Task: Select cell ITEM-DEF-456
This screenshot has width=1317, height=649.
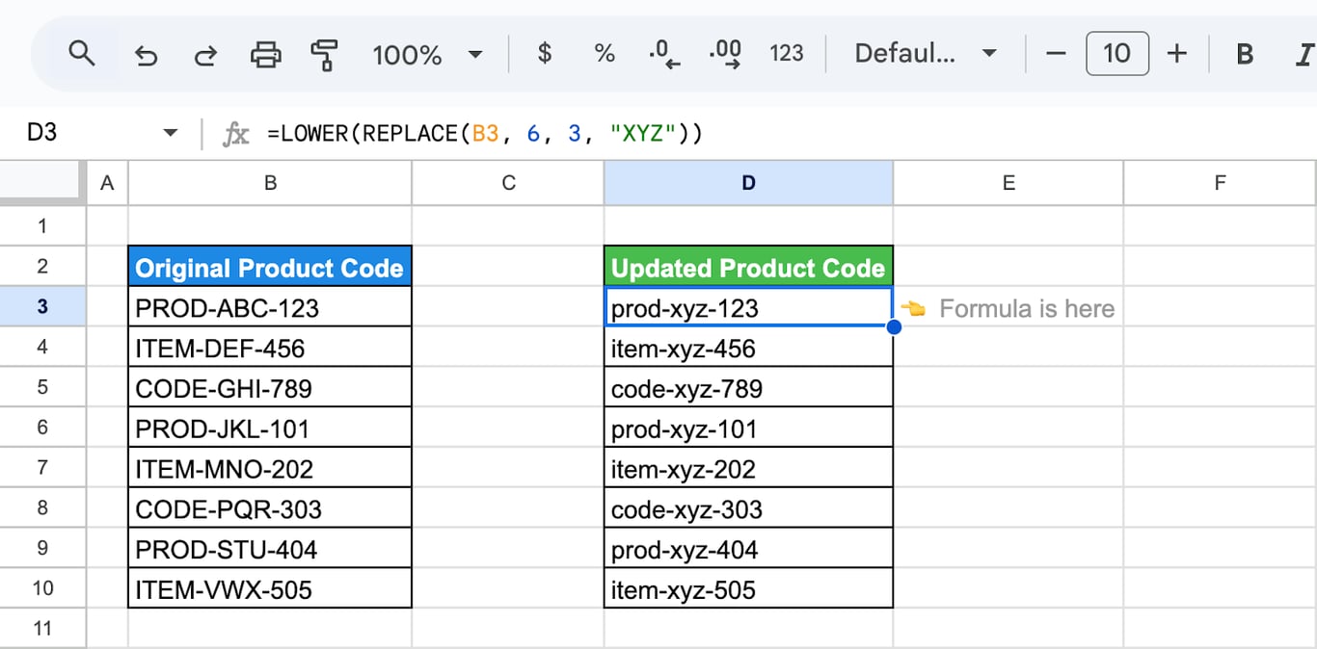Action: 270,348
